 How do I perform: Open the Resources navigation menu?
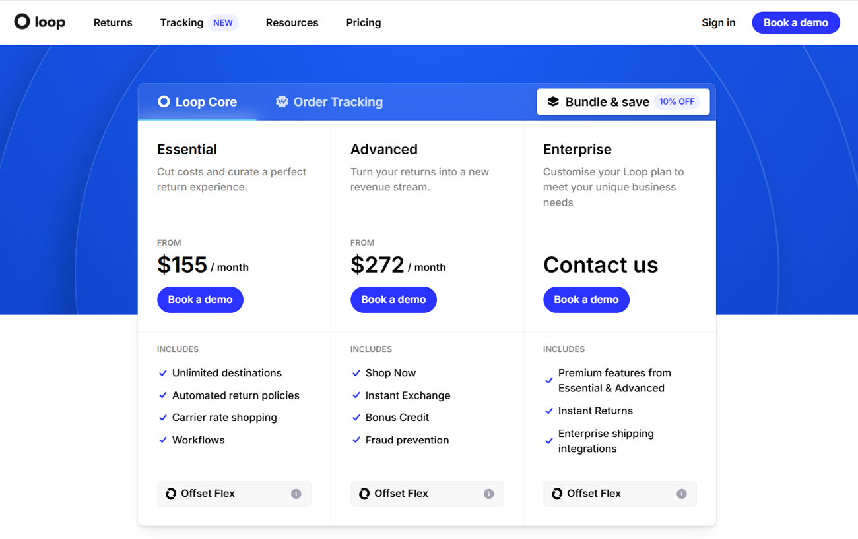pos(292,22)
